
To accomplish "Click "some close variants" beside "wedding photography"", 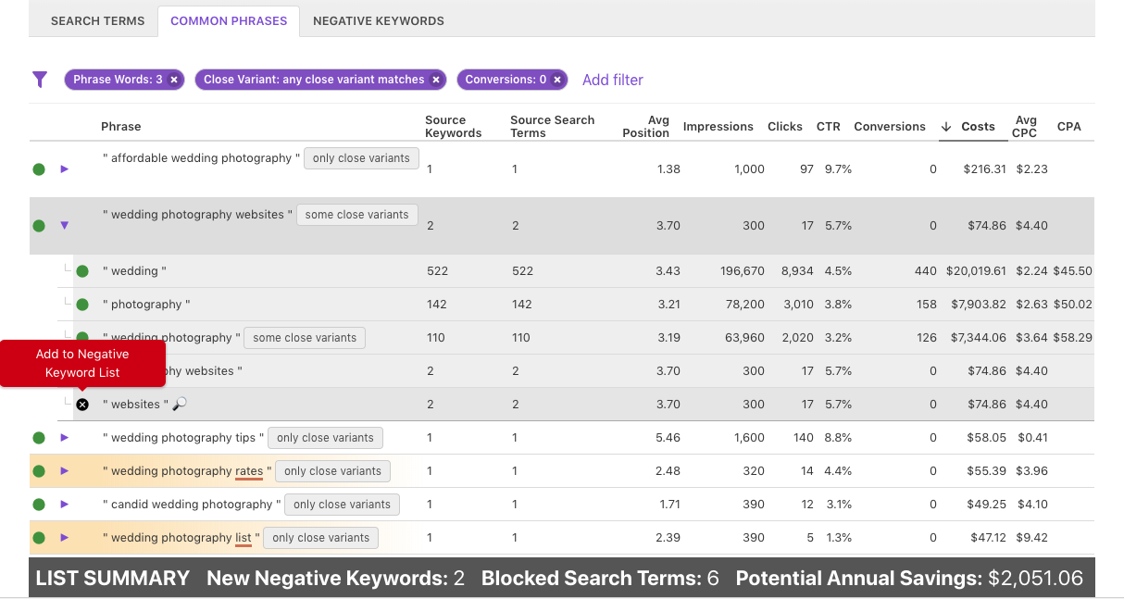I will [x=304, y=337].
